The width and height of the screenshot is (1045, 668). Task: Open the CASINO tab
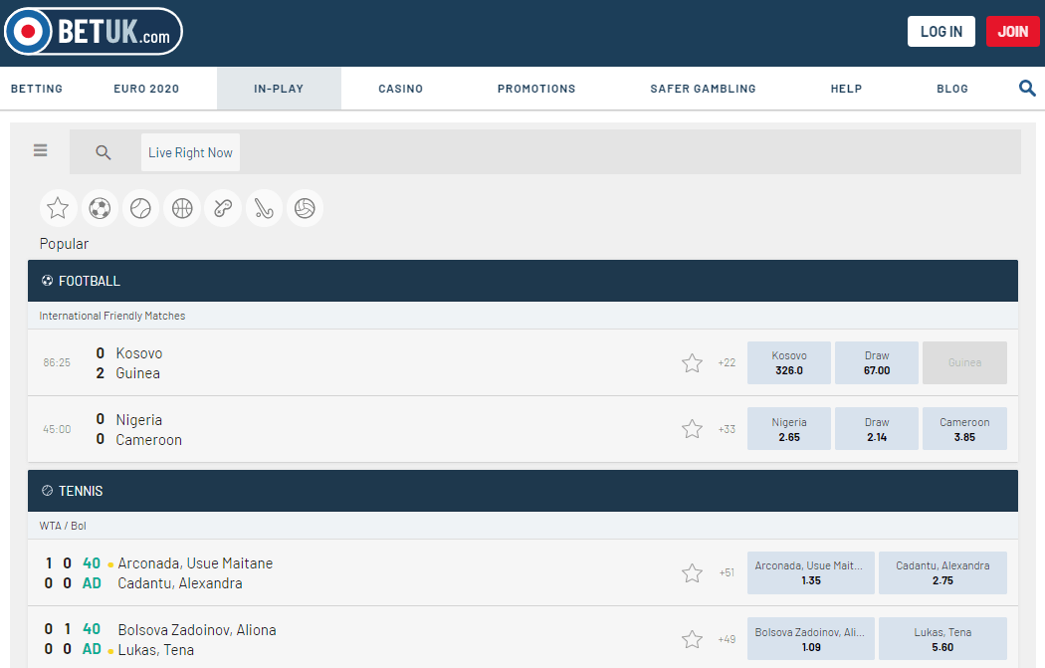point(400,89)
